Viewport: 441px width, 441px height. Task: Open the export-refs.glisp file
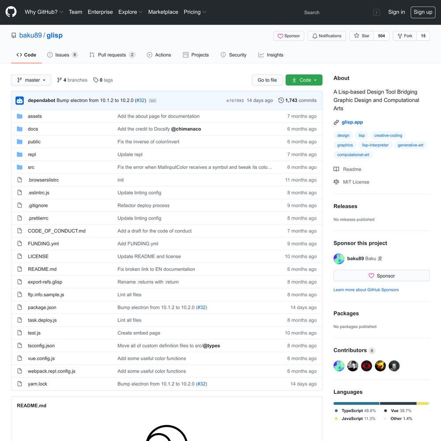(45, 282)
